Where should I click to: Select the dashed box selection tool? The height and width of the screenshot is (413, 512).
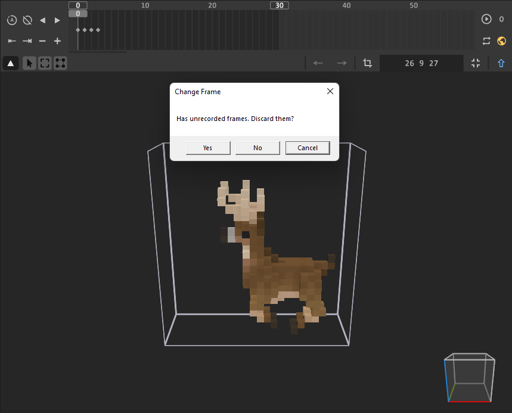coord(45,63)
